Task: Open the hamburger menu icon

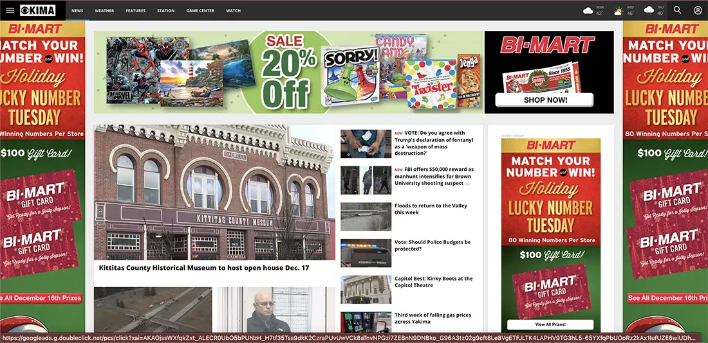Action: coord(10,10)
